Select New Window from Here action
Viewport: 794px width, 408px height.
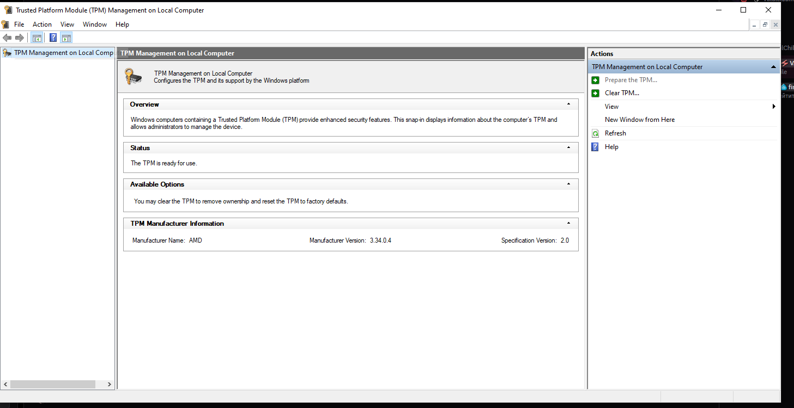[x=640, y=120]
